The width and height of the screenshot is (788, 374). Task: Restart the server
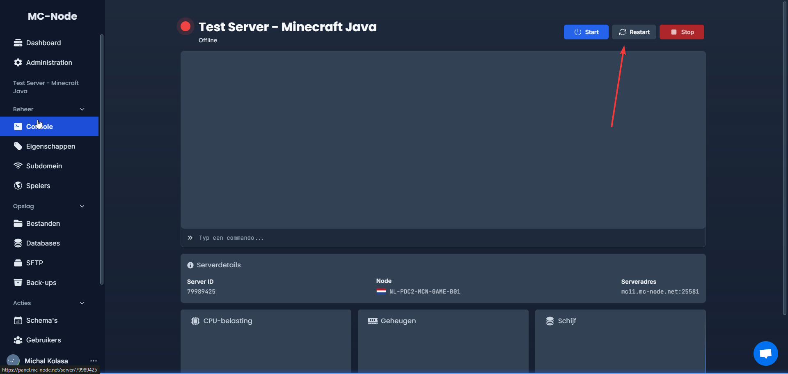(634, 32)
